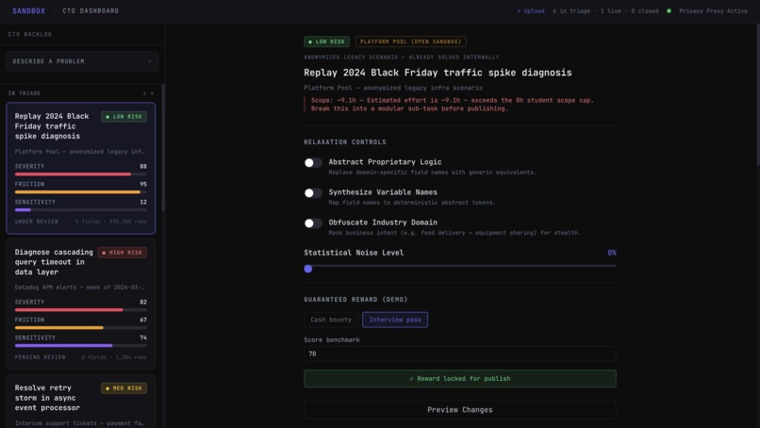This screenshot has height=428, width=760.
Task: Expand the Describe a Problem panel
Action: 82,61
